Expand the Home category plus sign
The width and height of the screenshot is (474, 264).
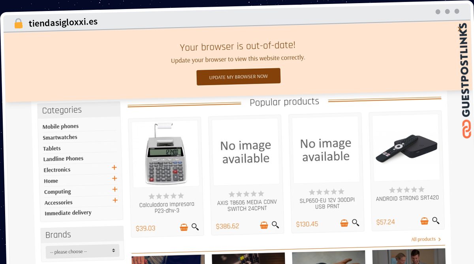[115, 178]
